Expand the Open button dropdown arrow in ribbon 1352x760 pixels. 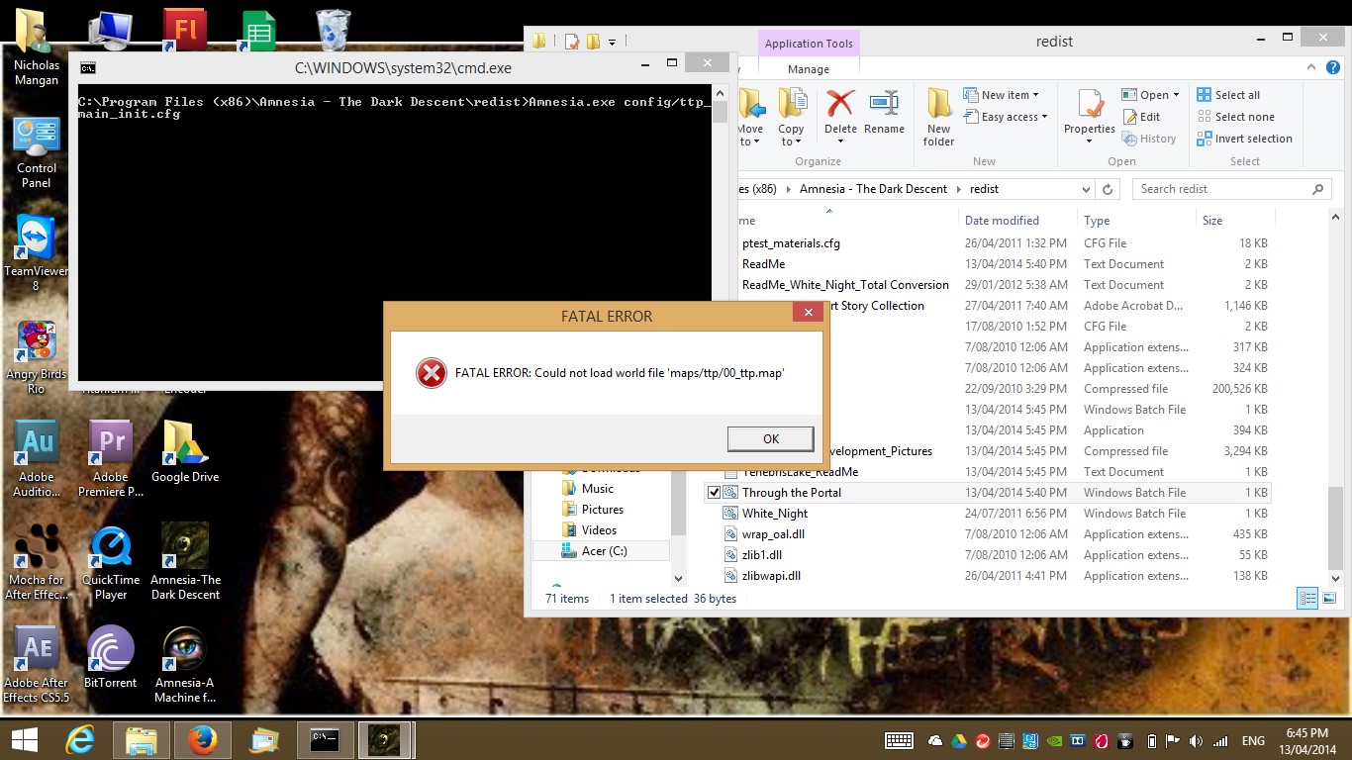(1176, 95)
